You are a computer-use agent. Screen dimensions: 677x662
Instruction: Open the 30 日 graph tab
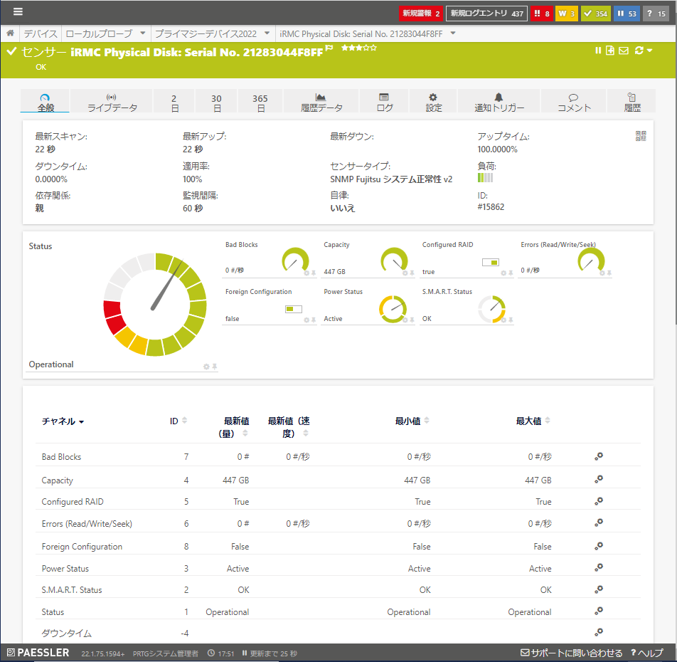(216, 102)
